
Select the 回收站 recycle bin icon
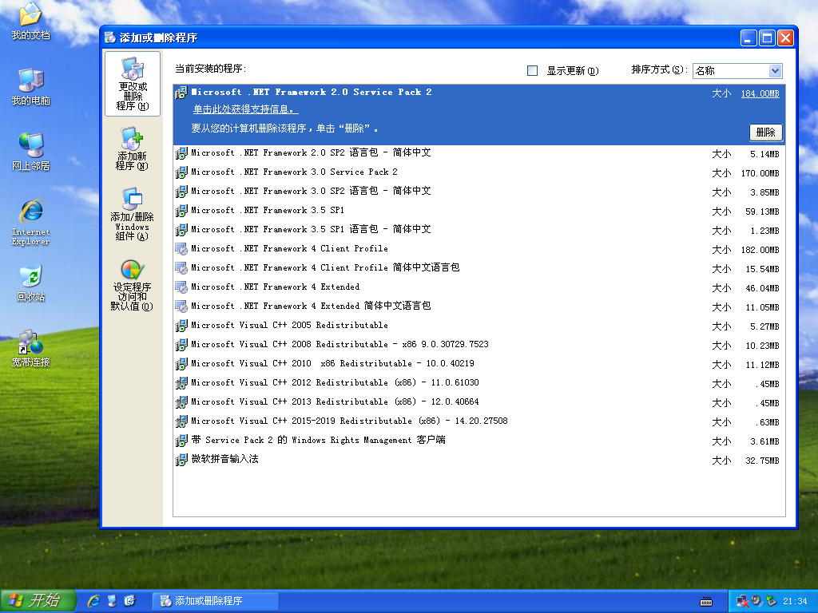click(x=31, y=283)
